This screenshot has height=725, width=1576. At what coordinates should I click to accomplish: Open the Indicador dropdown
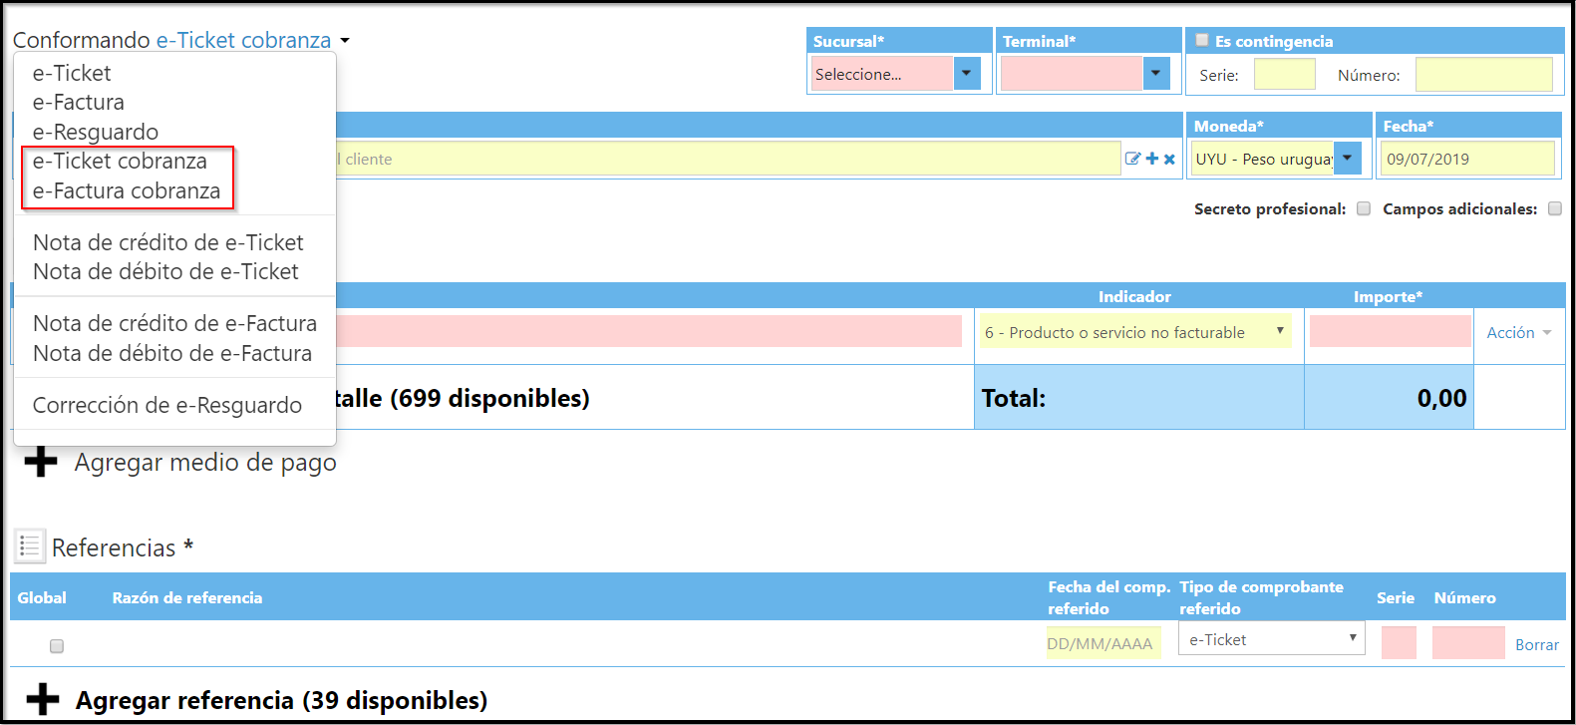point(1134,332)
